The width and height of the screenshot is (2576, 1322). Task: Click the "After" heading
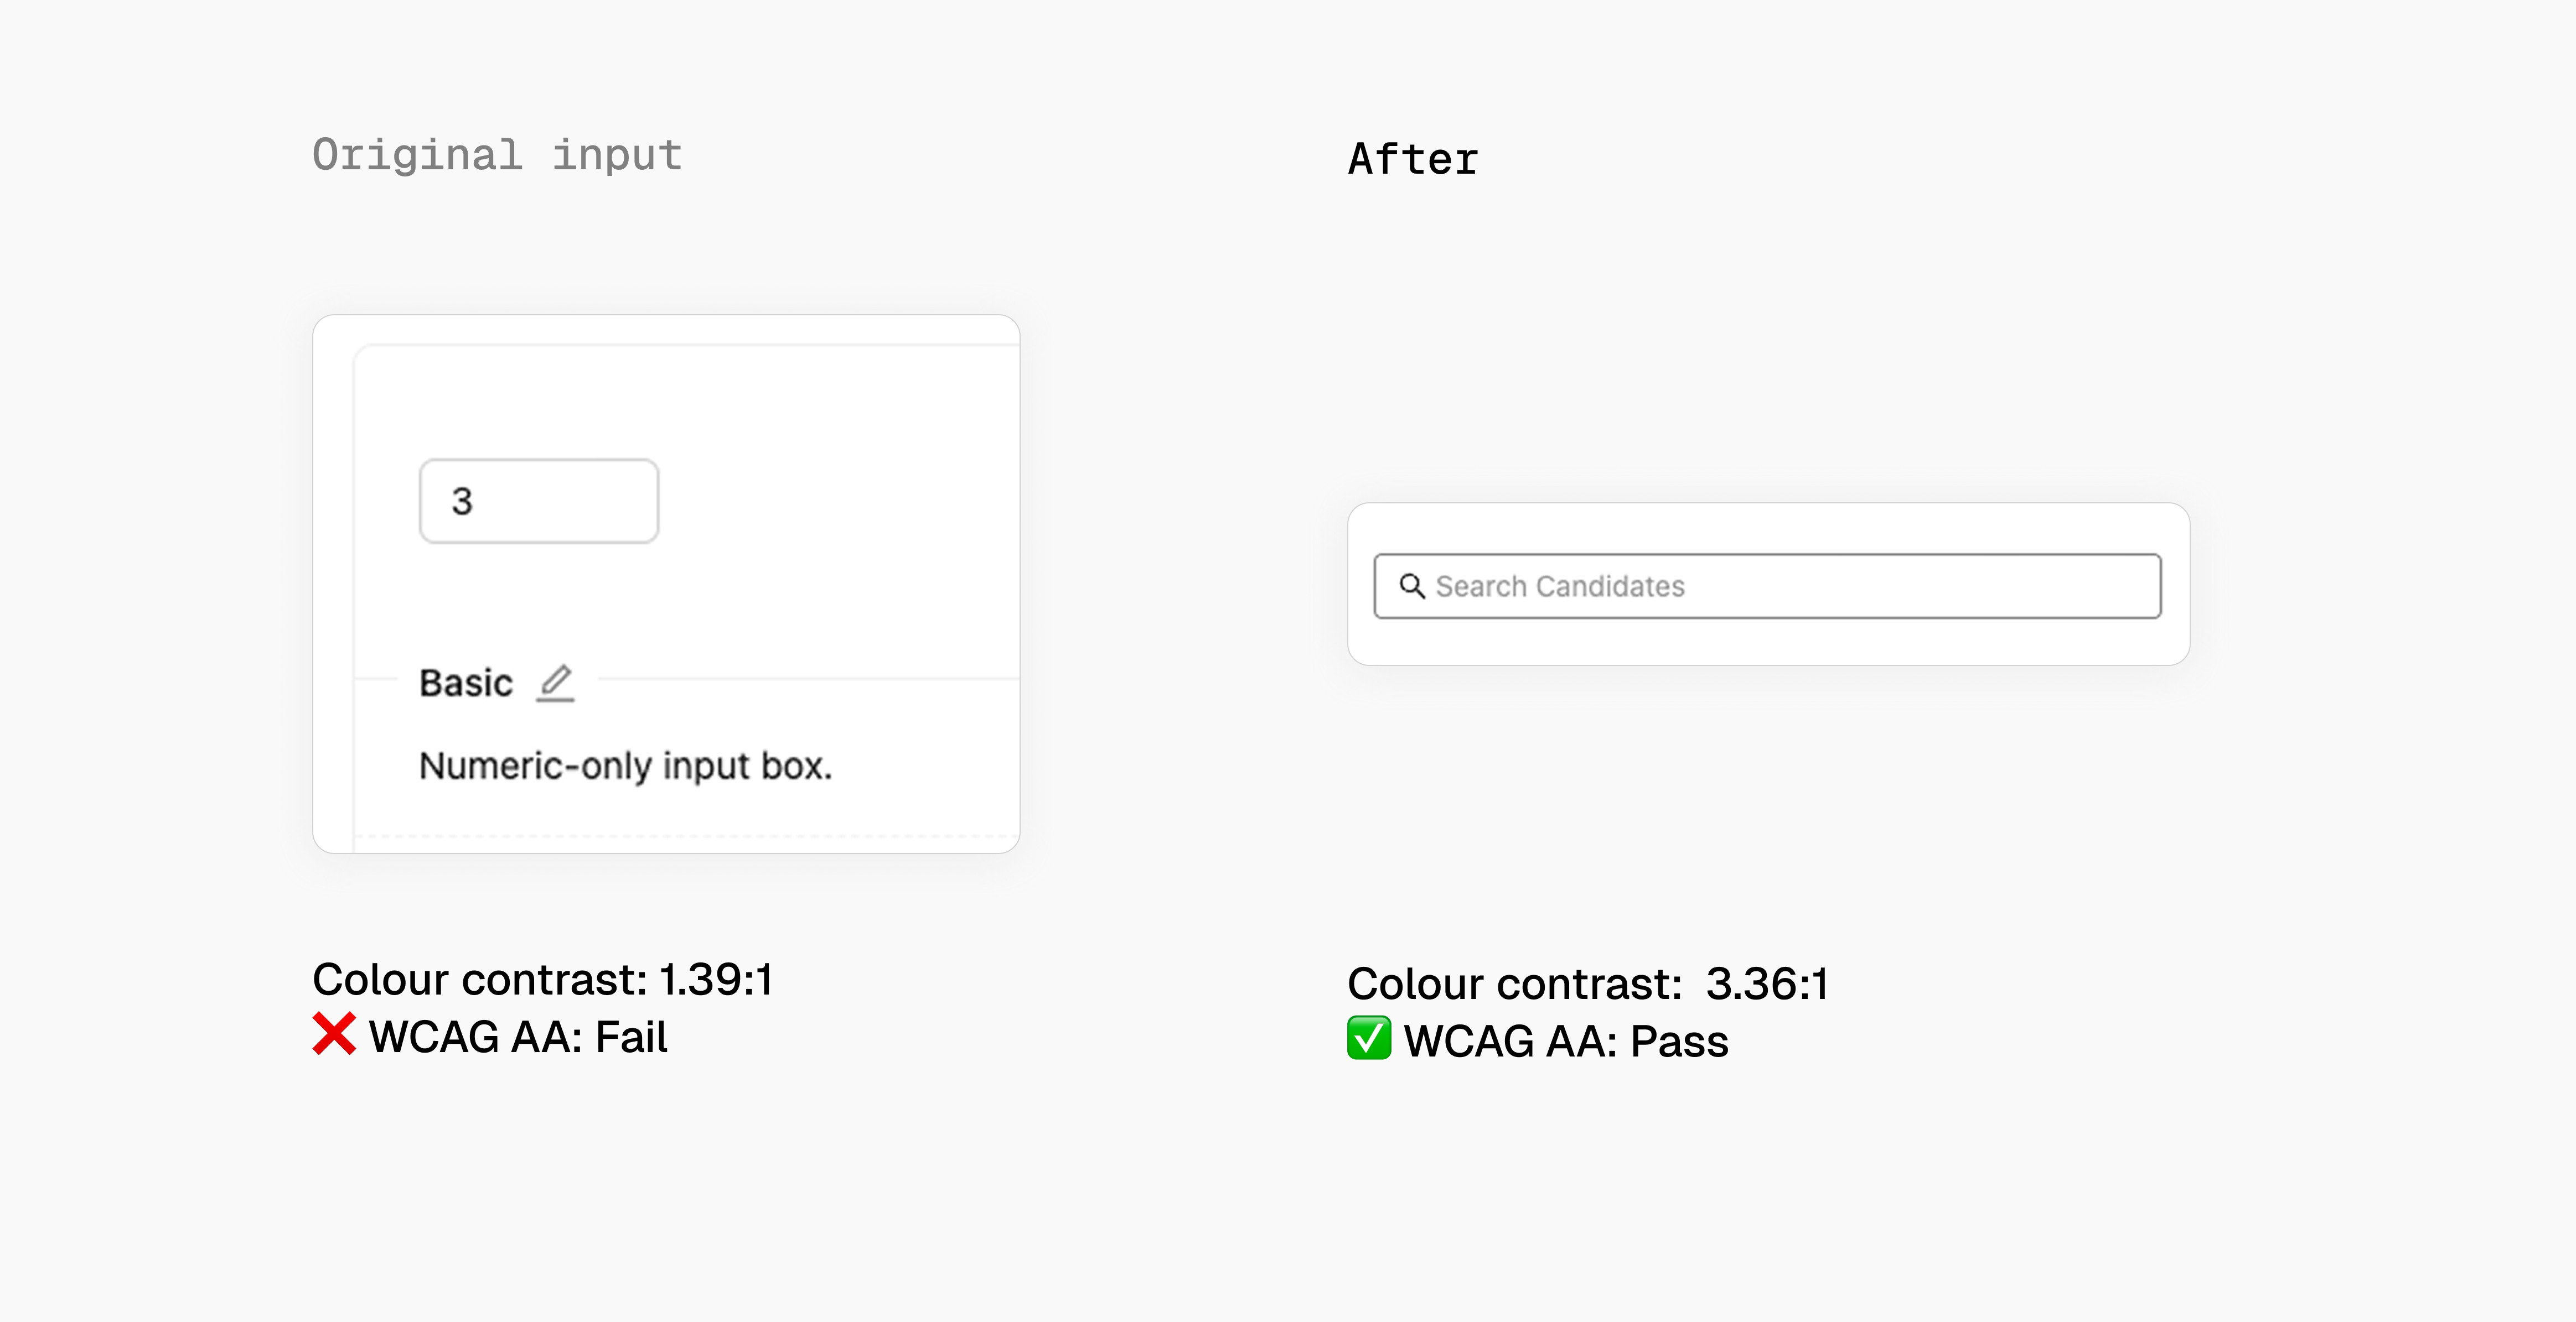(1413, 160)
